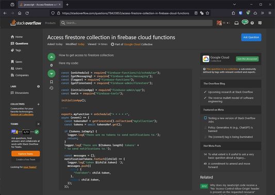This screenshot has width=275, height=195.
Task: Show question activity history icon
Action: tap(52, 88)
